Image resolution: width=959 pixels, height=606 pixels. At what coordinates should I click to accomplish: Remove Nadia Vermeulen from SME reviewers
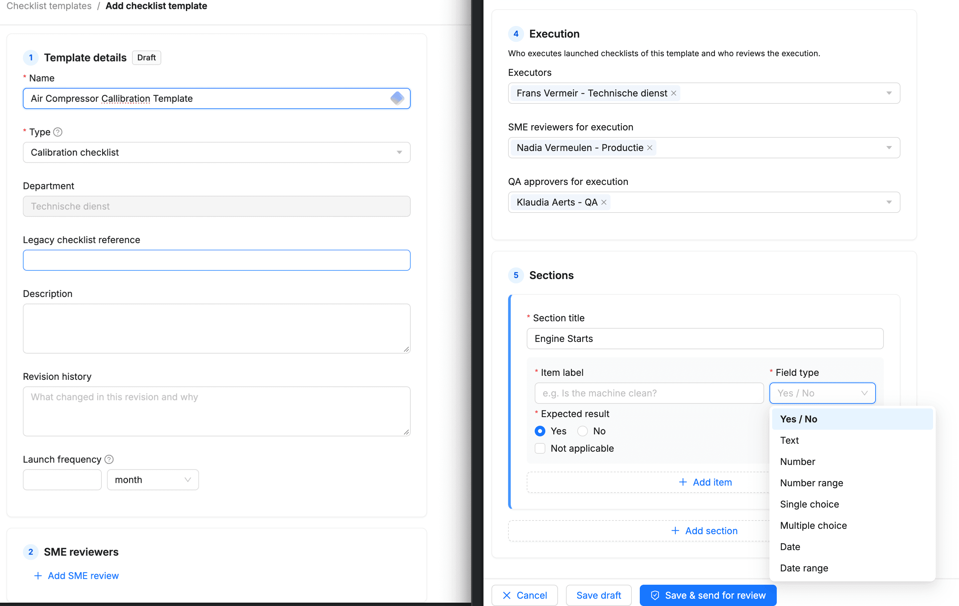[x=649, y=148]
